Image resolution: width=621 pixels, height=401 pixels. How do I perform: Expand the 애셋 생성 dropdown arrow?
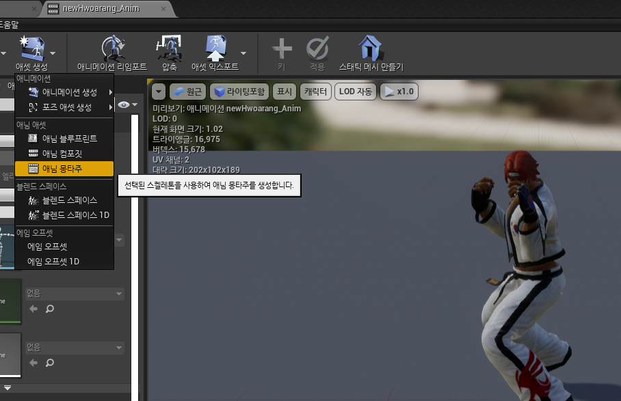tap(53, 53)
